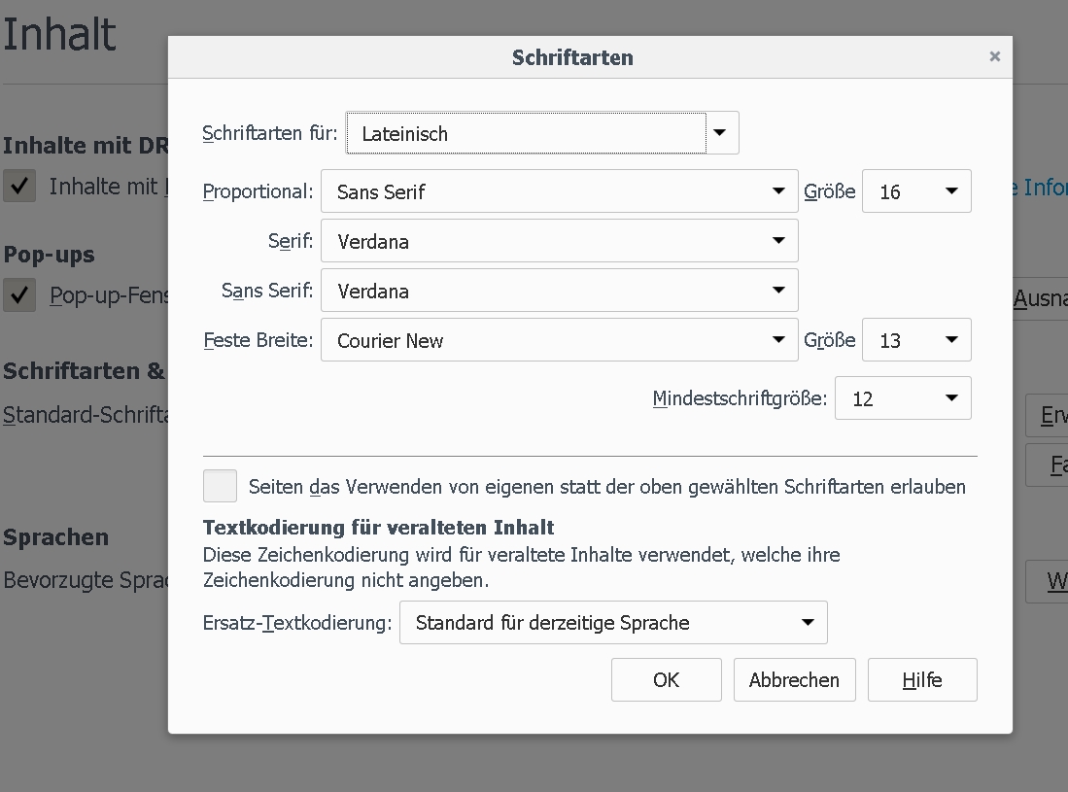The image size is (1068, 792).
Task: Change fixed-width Größe value 13
Action: 915,340
